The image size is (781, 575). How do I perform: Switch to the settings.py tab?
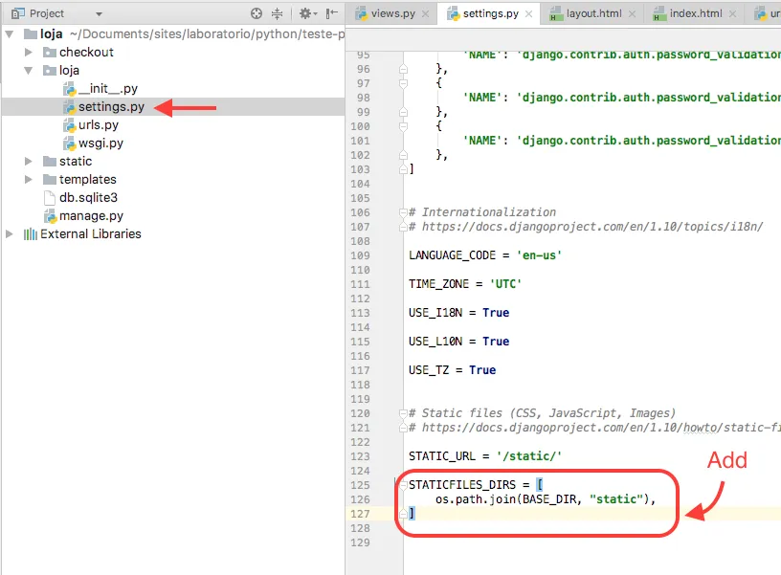pyautogui.click(x=491, y=14)
